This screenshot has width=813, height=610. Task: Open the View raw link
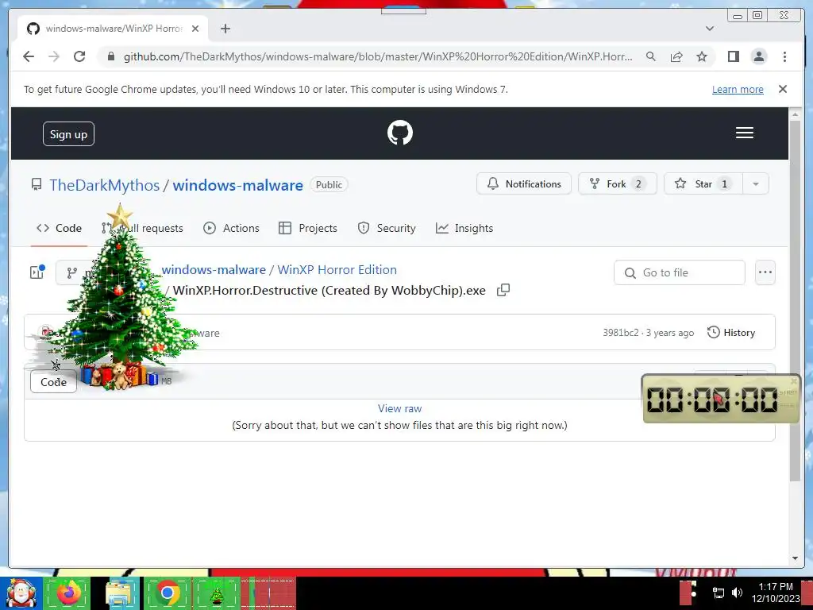coord(400,409)
